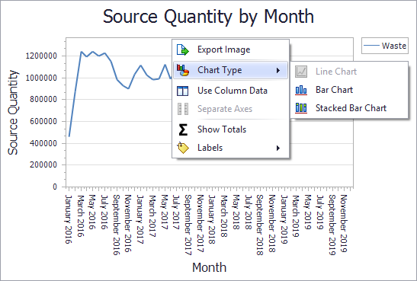Click the Source Quantity by Month title
The height and width of the screenshot is (281, 417).
(209, 17)
